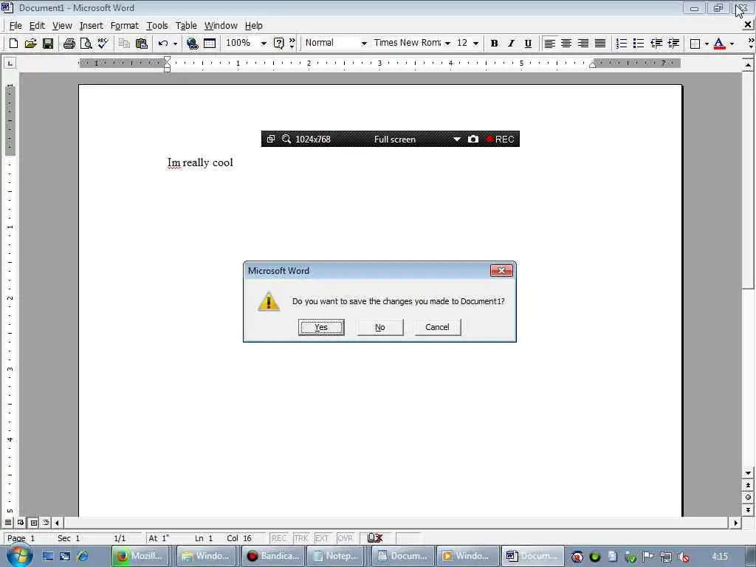Open Microsoft Word Help question mark icon

(278, 44)
